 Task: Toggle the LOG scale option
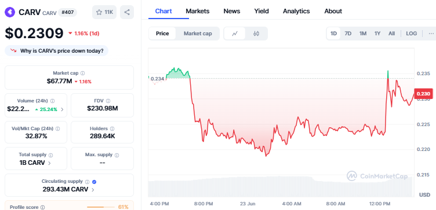click(x=411, y=34)
